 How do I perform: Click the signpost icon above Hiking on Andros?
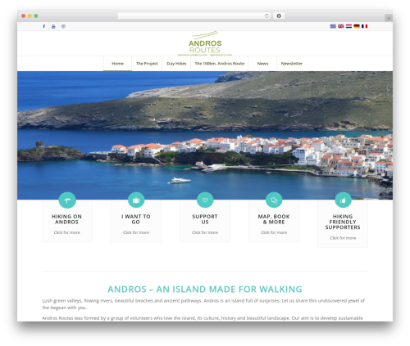[67, 200]
